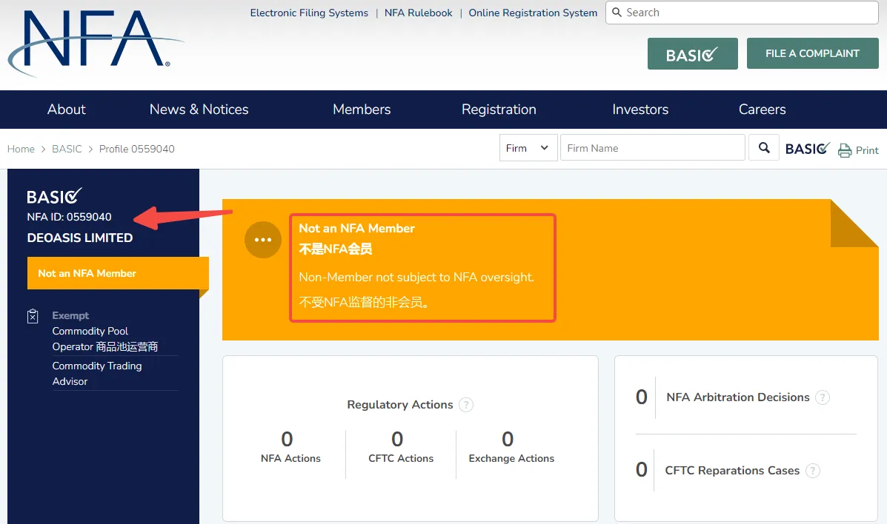Screen dimensions: 887x524
Task: Go to BASIC in the breadcrumb
Action: click(67, 149)
